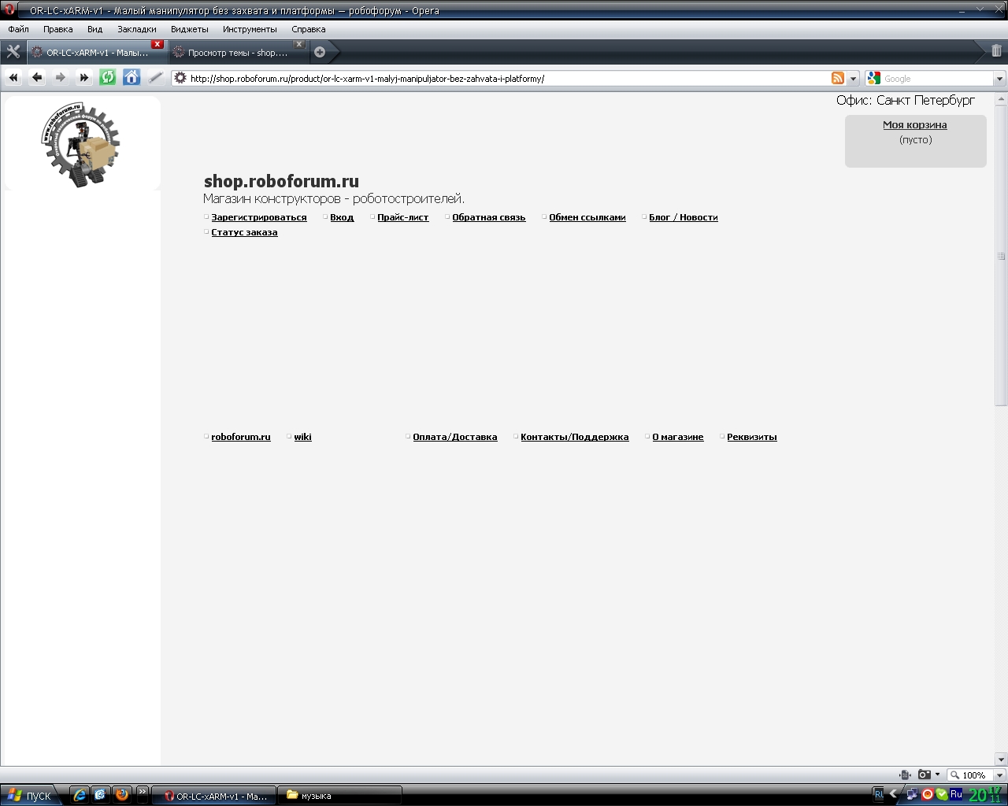Expand the address bar history dropdown

(x=853, y=79)
